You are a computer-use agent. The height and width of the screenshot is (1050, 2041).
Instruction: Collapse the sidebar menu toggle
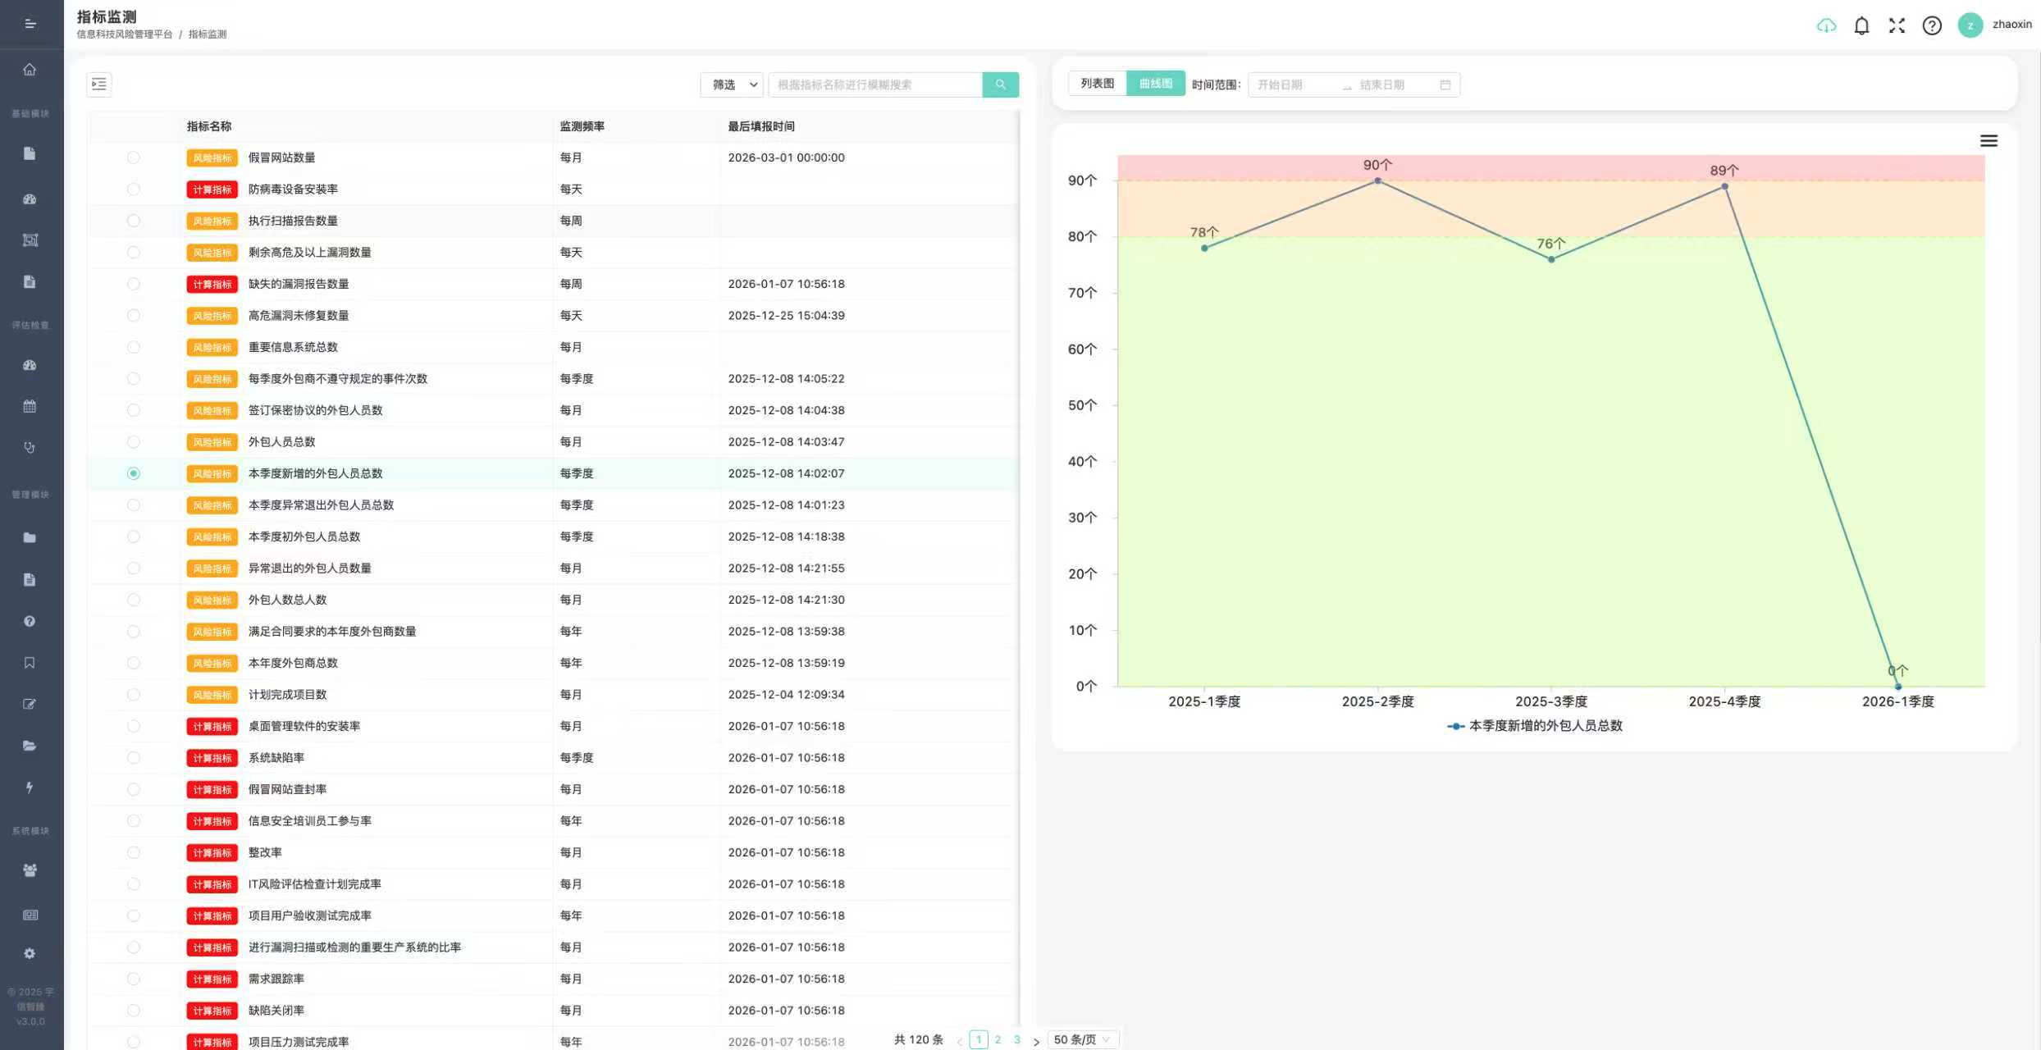click(x=30, y=24)
